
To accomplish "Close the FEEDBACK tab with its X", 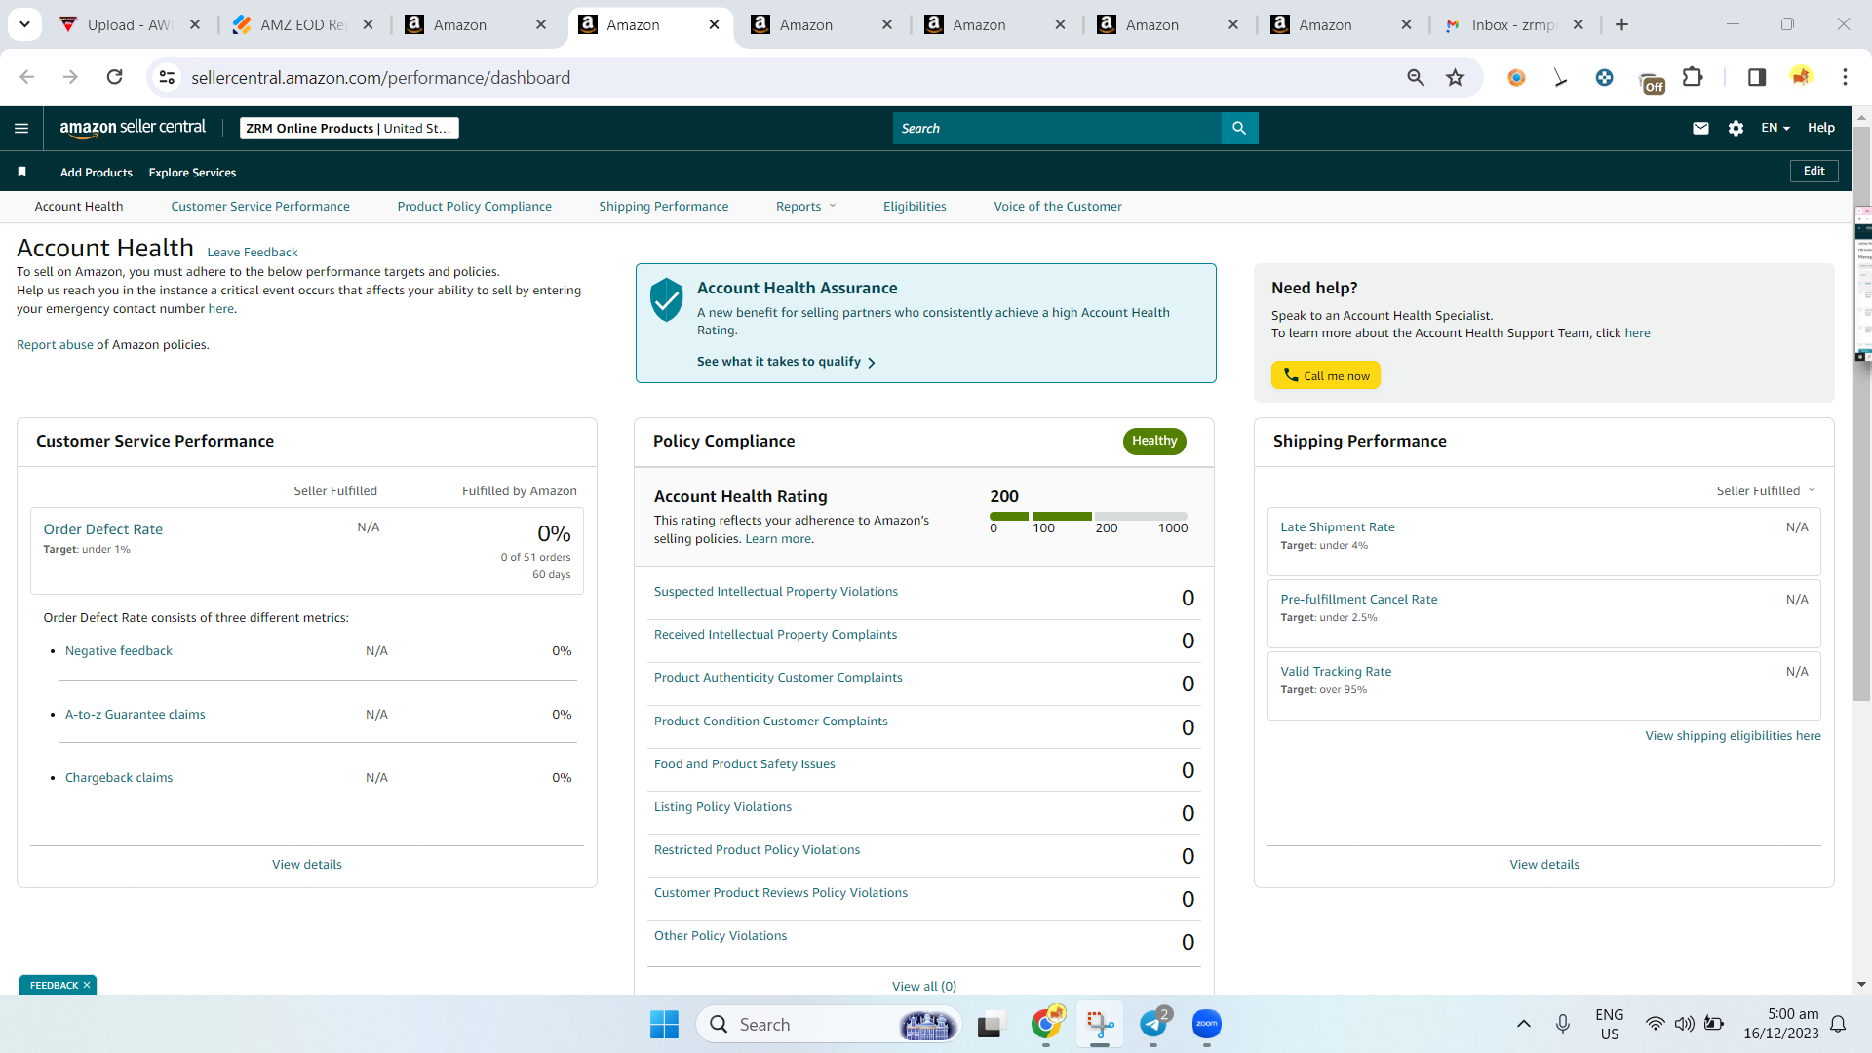I will click(87, 985).
